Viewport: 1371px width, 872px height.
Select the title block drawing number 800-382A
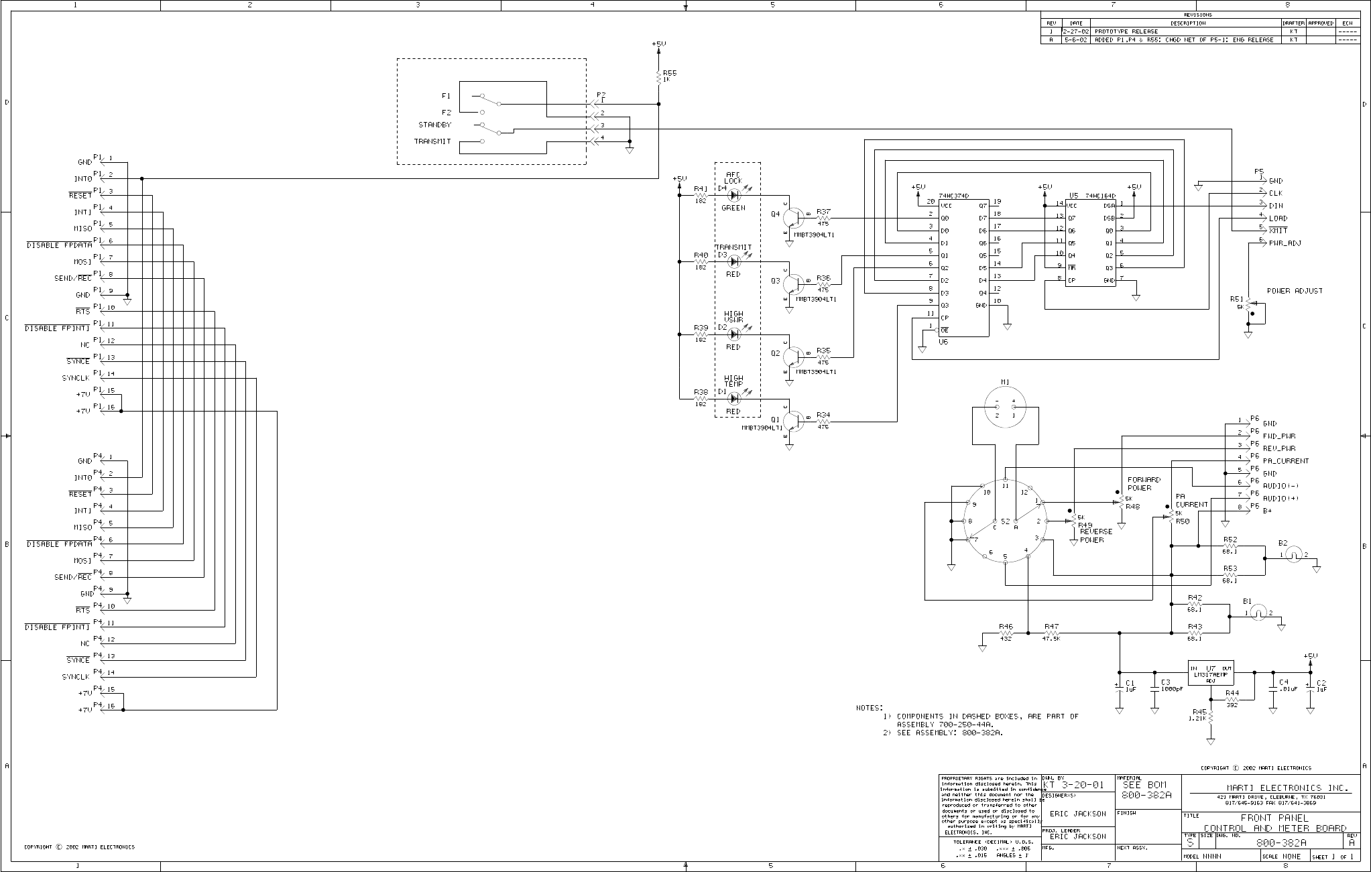point(1280,843)
